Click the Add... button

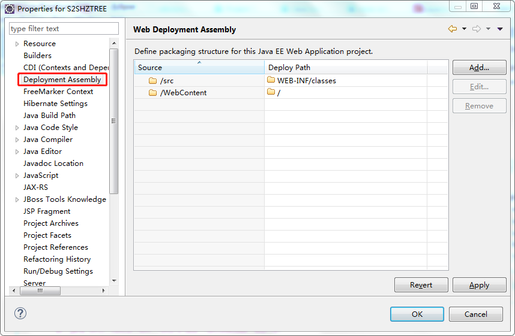[x=479, y=68]
